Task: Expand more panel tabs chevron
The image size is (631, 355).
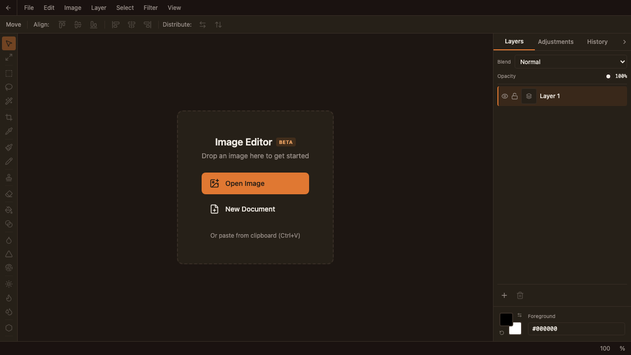Action: pos(624,42)
